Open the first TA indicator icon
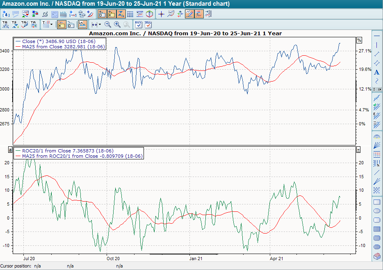The height and width of the screenshot is (270, 383). [x=6, y=25]
